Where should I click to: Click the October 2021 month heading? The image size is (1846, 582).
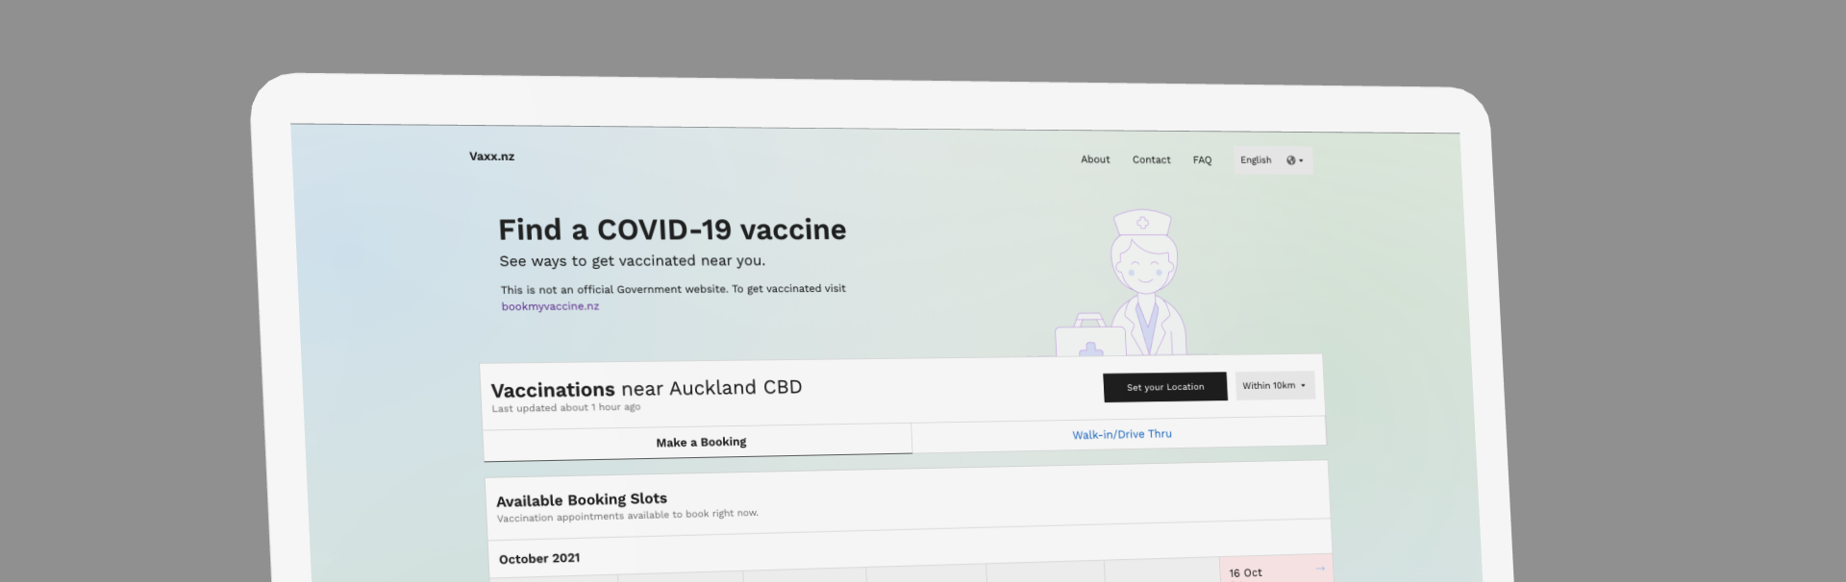(x=539, y=559)
